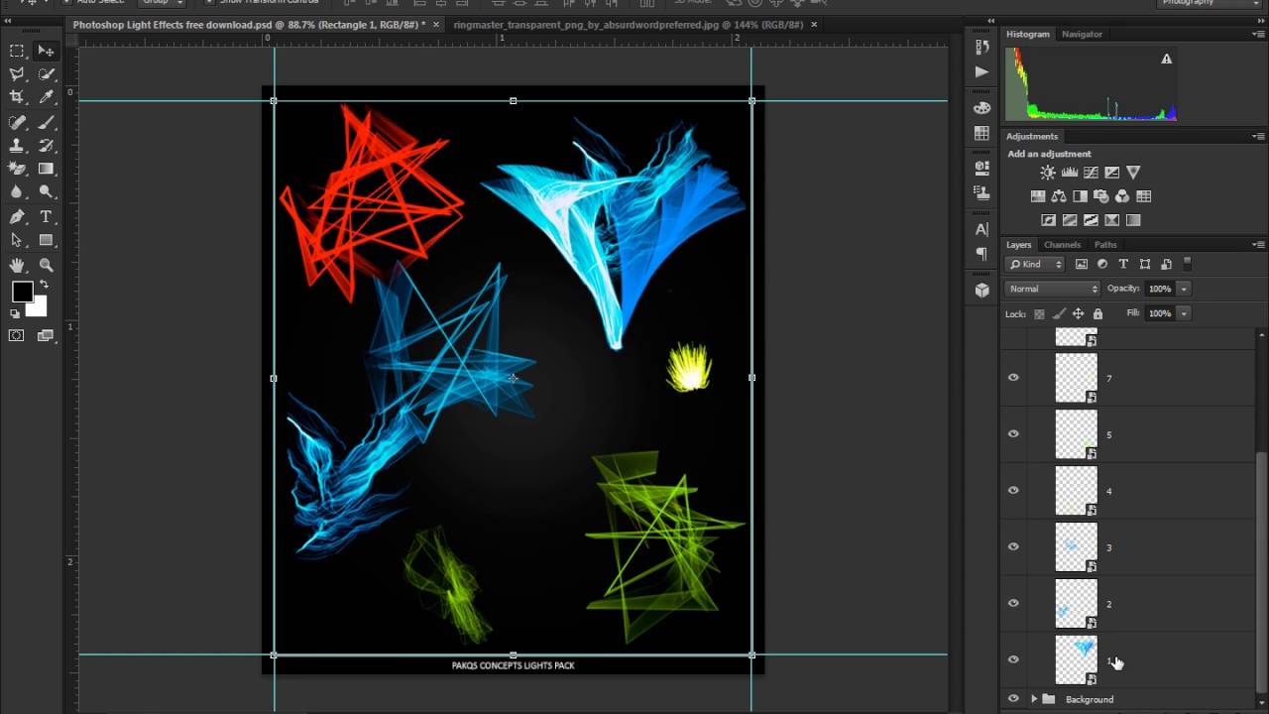
Task: Select the Eyedropper tool
Action: coord(46,97)
